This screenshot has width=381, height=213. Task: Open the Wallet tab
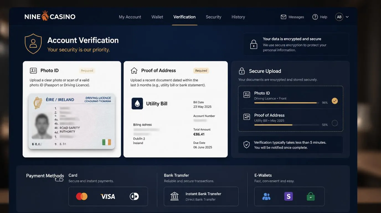157,17
